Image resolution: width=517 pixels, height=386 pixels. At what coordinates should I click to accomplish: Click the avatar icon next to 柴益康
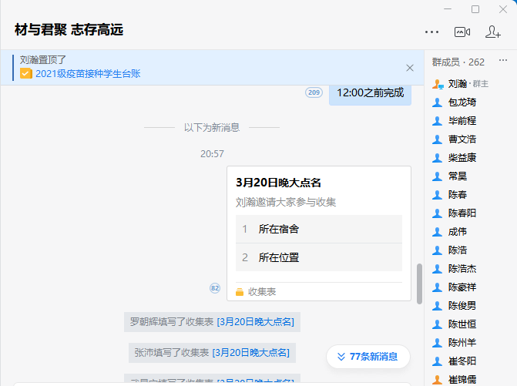pos(437,158)
